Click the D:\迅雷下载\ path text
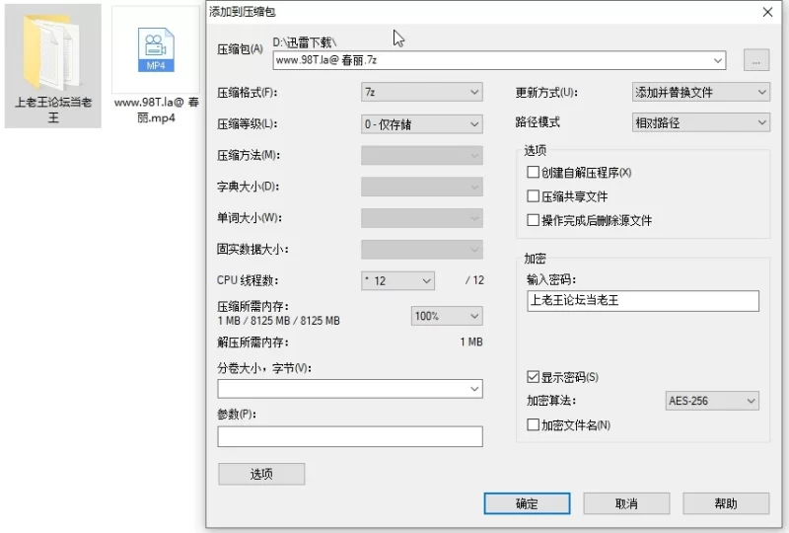The image size is (789, 533). click(x=305, y=42)
